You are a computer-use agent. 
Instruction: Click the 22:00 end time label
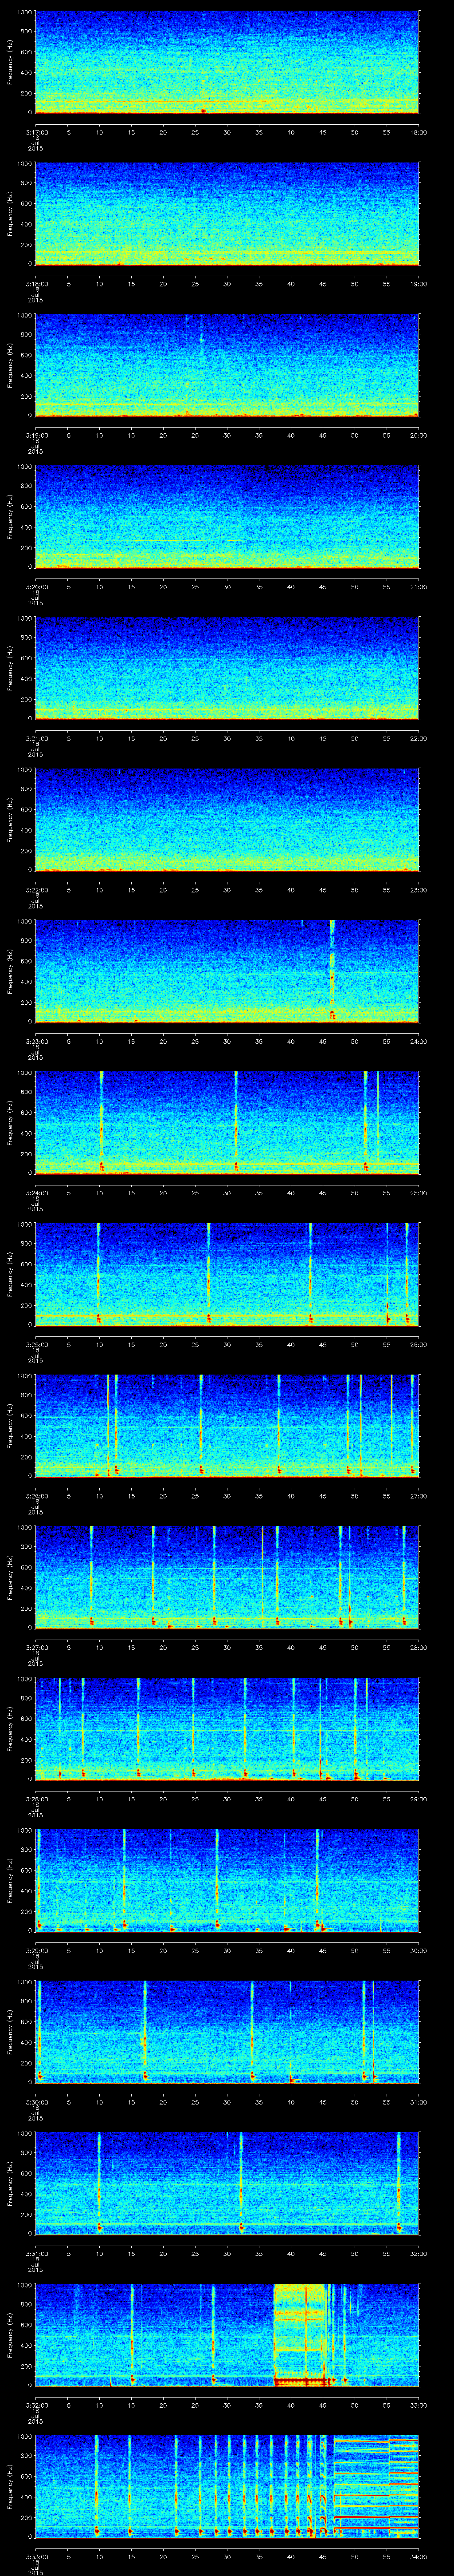(x=418, y=738)
